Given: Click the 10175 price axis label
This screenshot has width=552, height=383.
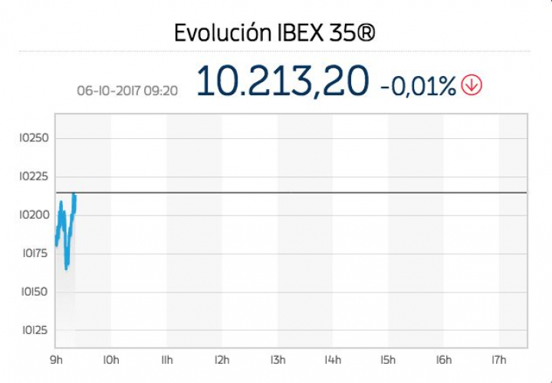Looking at the screenshot, I should point(34,253).
